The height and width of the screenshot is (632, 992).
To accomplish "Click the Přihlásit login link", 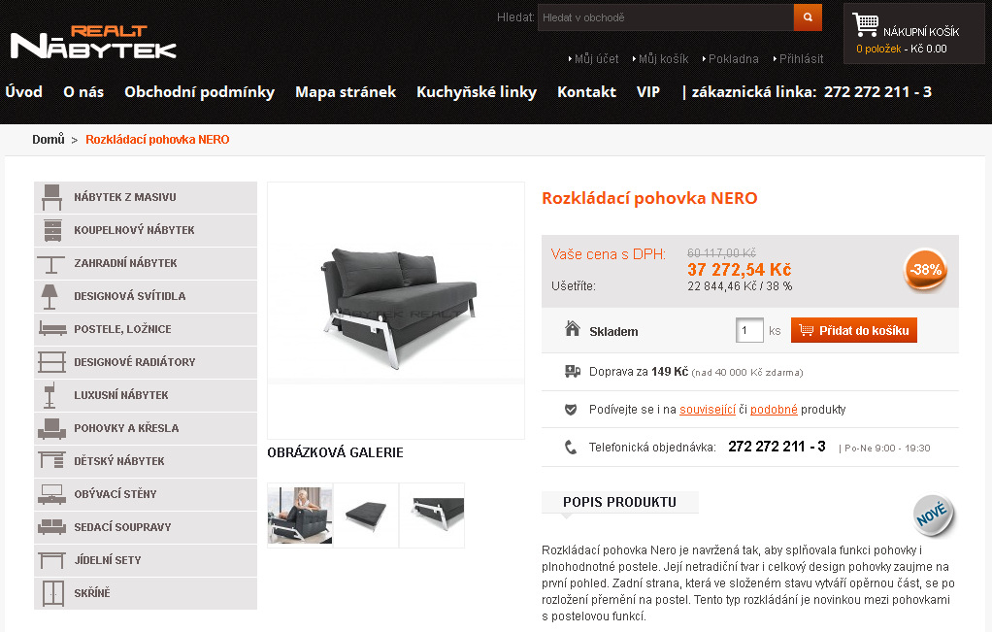I will [x=801, y=59].
